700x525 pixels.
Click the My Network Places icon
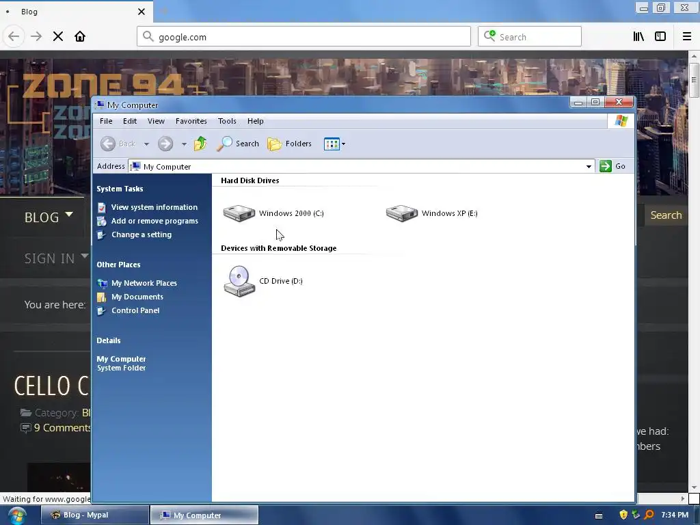point(103,284)
